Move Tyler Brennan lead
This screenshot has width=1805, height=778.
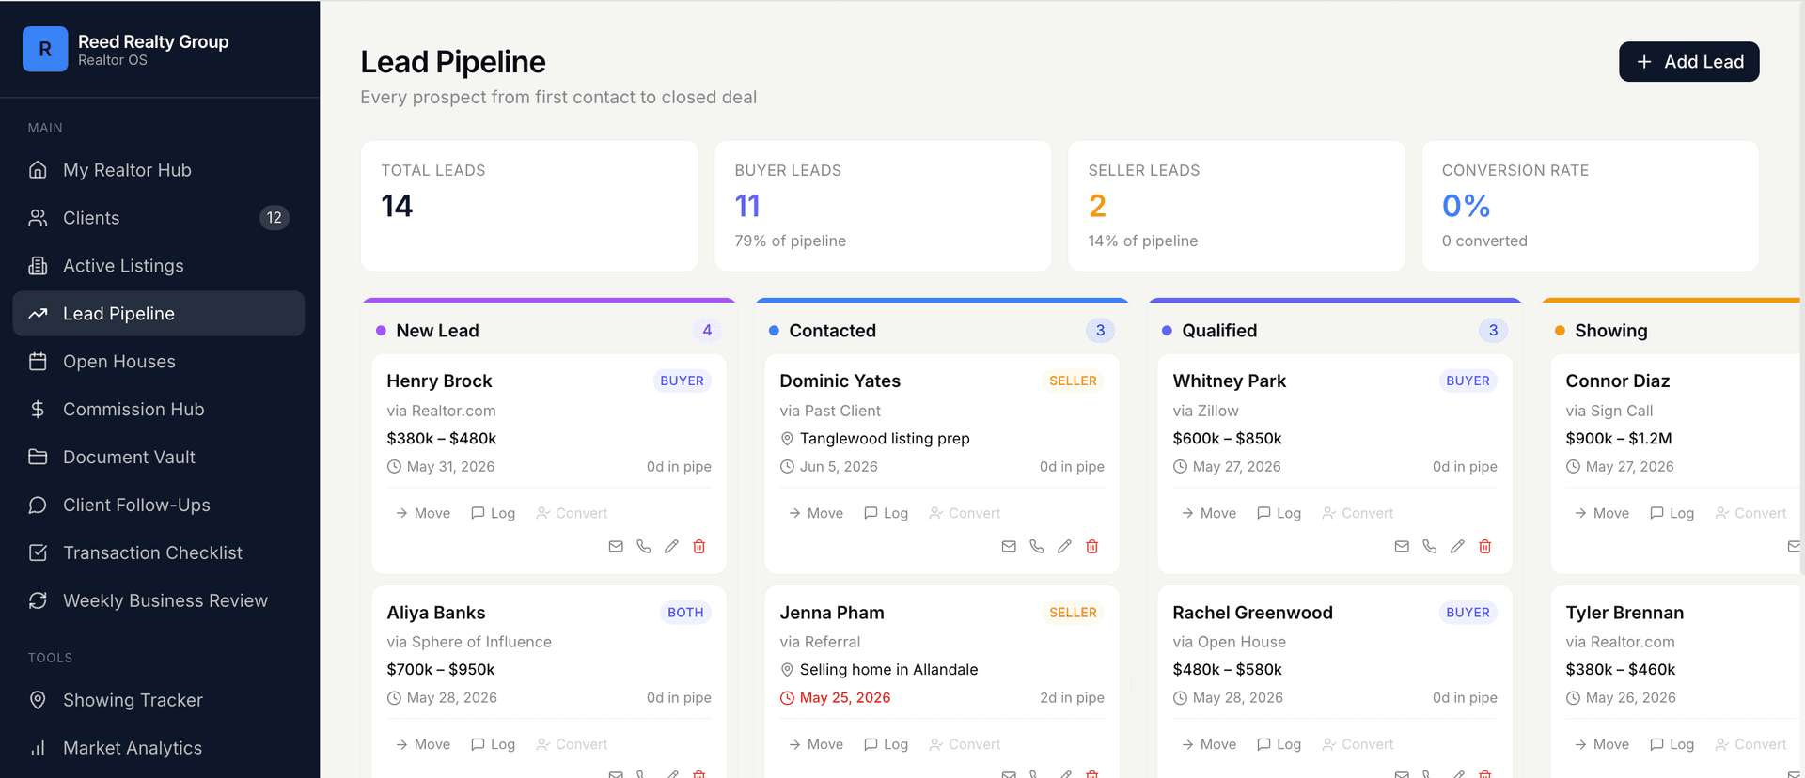pyautogui.click(x=1602, y=744)
